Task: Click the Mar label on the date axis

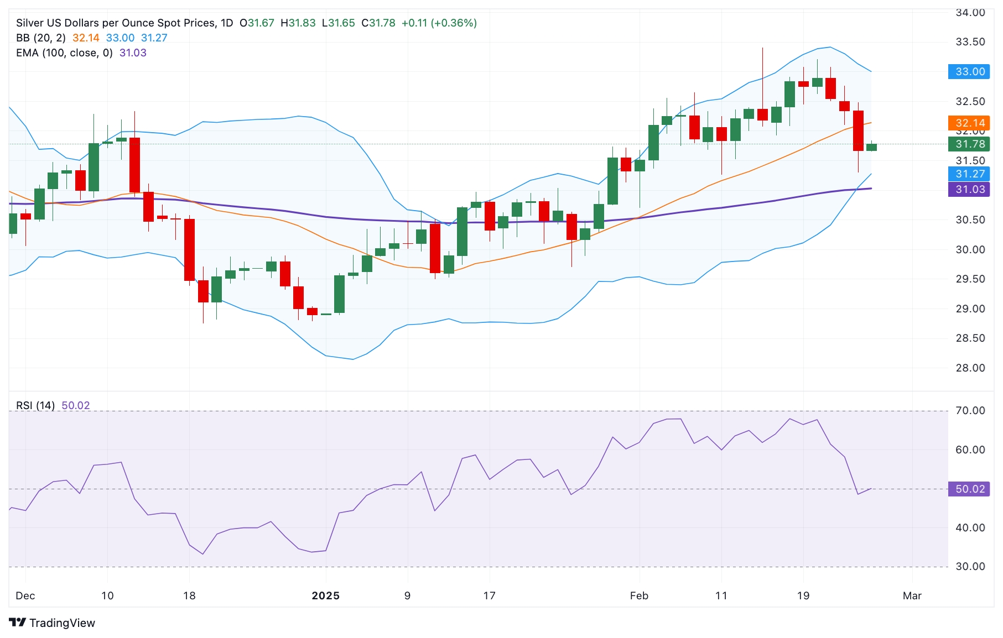Action: point(912,595)
